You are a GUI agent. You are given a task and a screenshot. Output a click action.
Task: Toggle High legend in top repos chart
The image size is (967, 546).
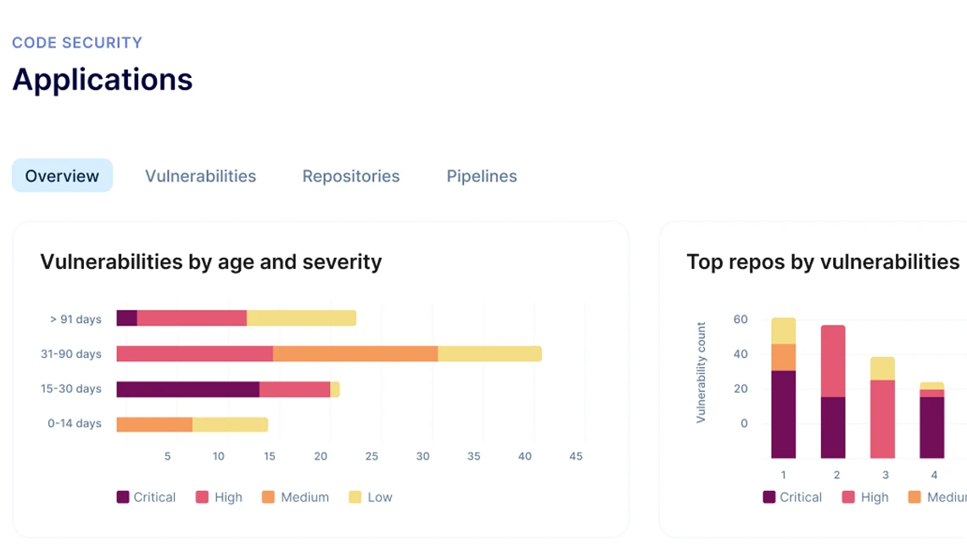click(x=865, y=498)
